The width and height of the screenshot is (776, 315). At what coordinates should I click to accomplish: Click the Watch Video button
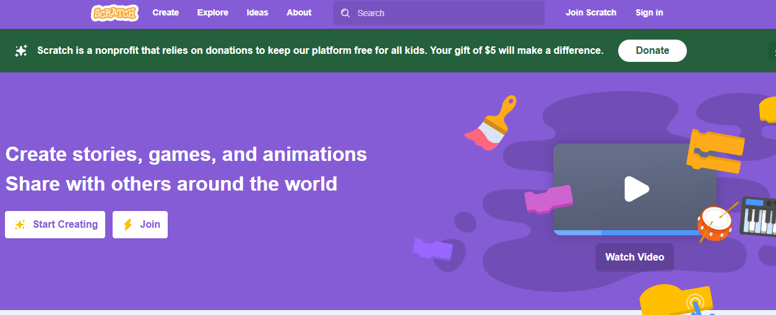click(635, 257)
